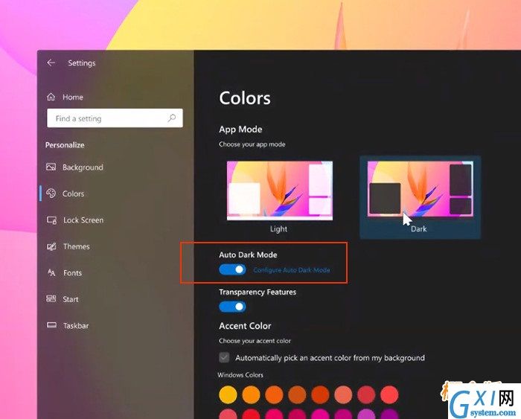Click the Themes brush icon
521x419 pixels.
point(51,246)
